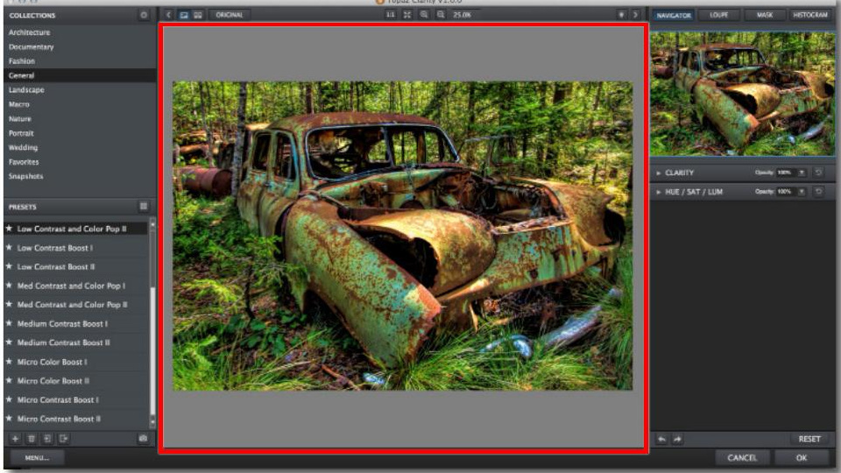The height and width of the screenshot is (473, 841).
Task: Select the General collection
Action: pos(80,75)
